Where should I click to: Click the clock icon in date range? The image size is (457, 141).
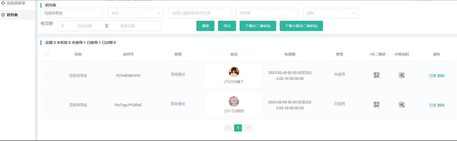63,26
